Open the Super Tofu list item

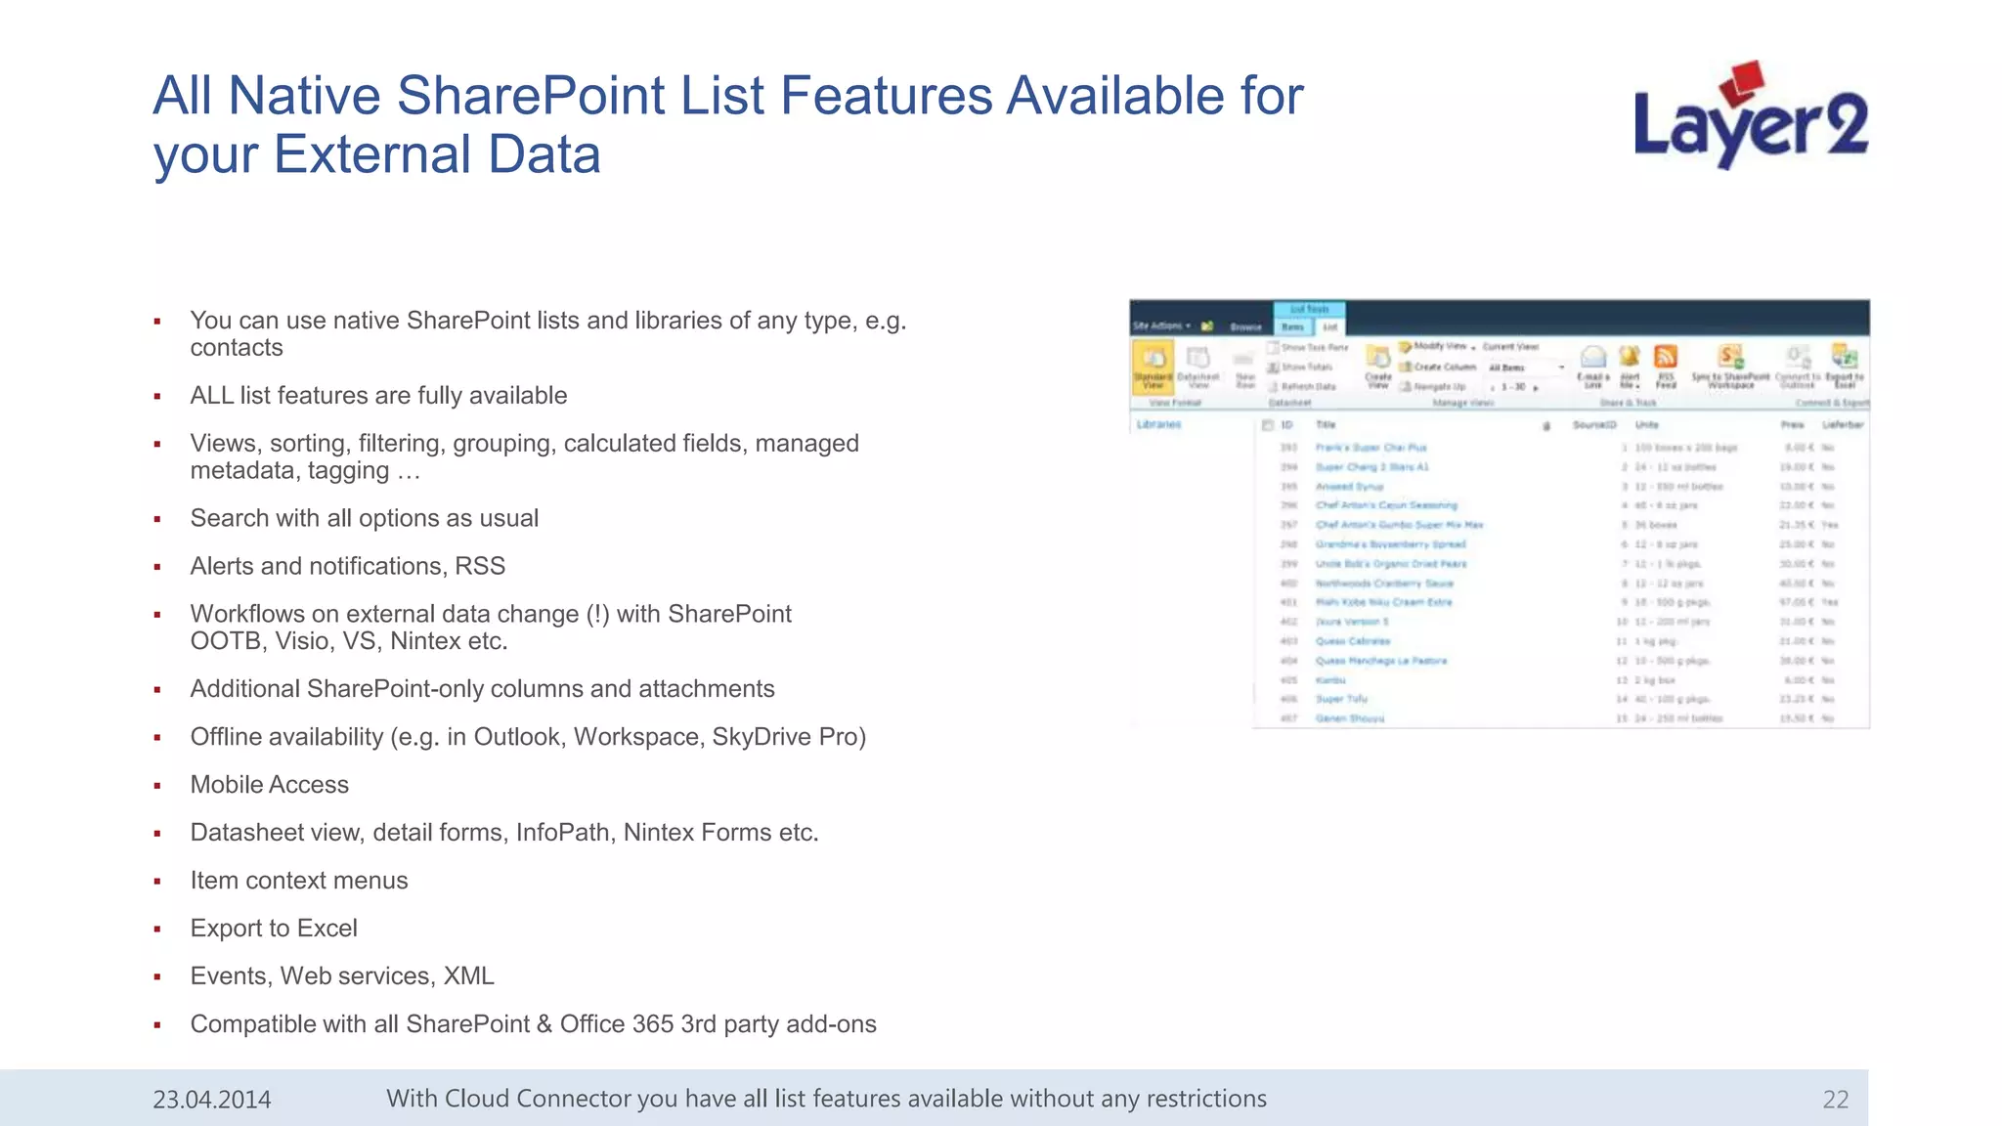click(1341, 699)
